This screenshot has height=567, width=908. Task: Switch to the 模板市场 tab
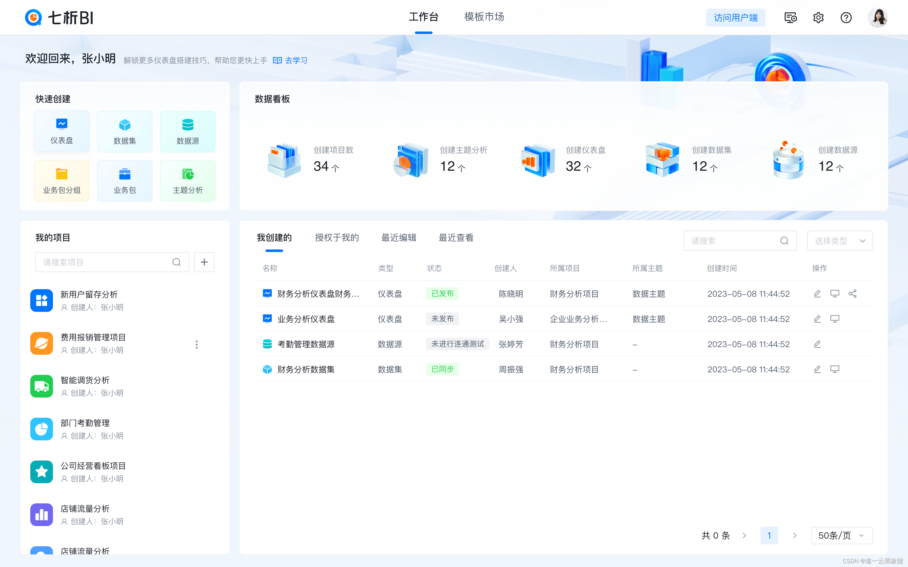[484, 17]
